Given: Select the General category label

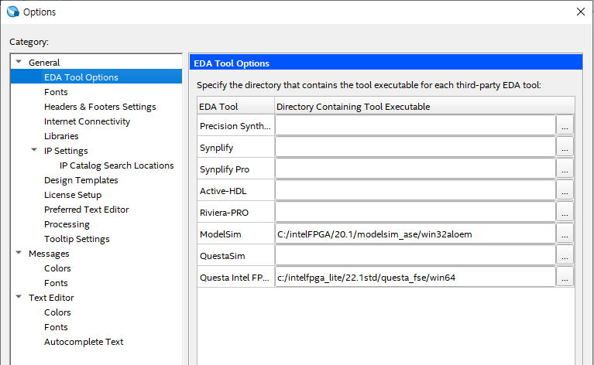Looking at the screenshot, I should [44, 63].
